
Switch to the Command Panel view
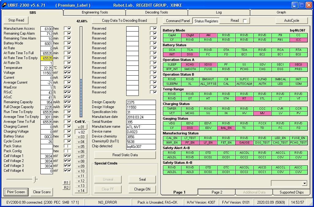point(178,21)
